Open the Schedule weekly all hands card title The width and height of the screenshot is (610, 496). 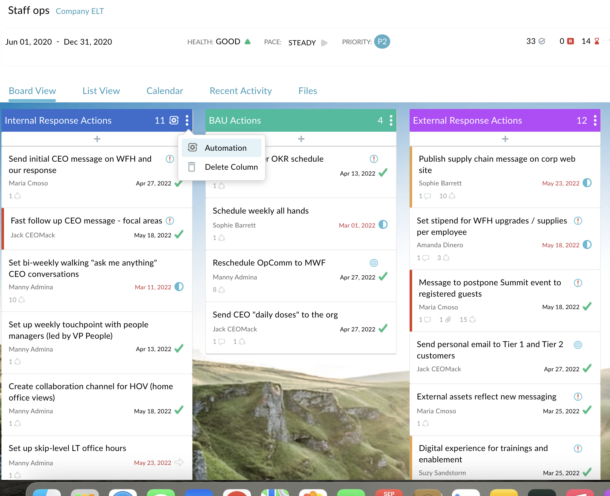pos(261,211)
